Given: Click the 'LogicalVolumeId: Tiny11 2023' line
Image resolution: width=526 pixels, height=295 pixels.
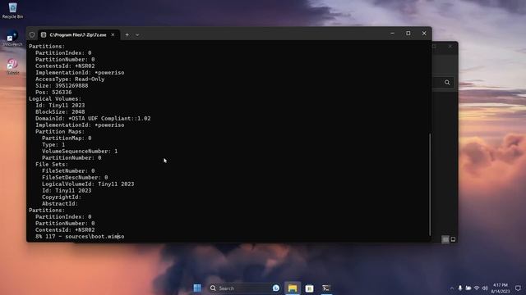Looking at the screenshot, I should 88,184.
